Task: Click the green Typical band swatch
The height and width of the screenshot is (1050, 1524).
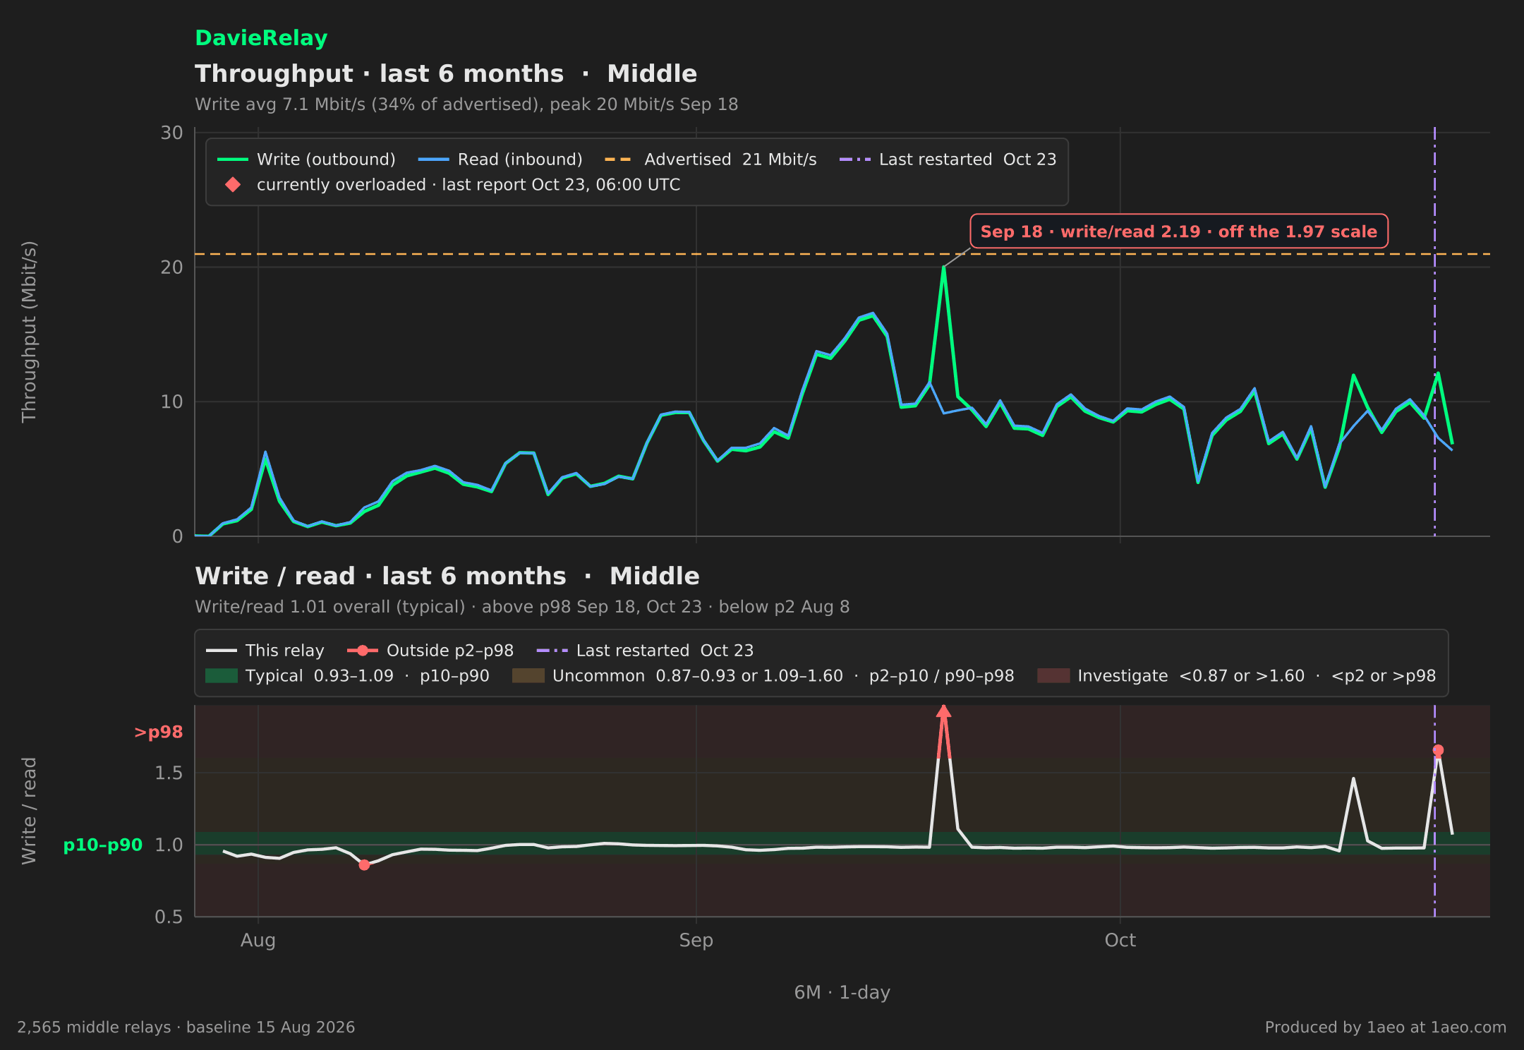Action: 222,676
